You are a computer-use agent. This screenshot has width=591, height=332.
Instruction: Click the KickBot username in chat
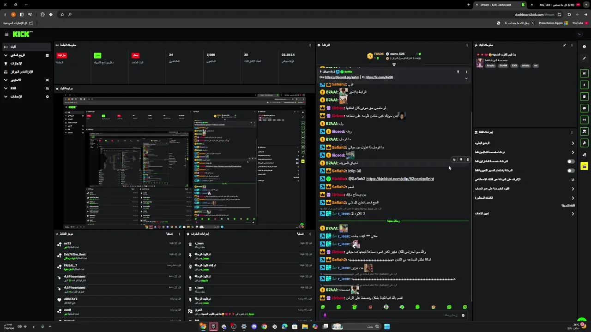[x=339, y=179]
